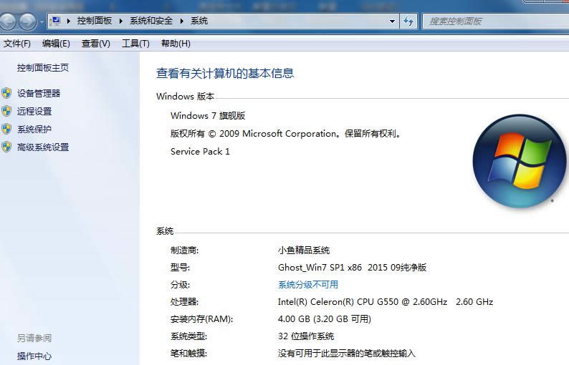Click RAM value 4.00 GB (3.20 GB 可用)
The height and width of the screenshot is (365, 569).
pyautogui.click(x=325, y=319)
